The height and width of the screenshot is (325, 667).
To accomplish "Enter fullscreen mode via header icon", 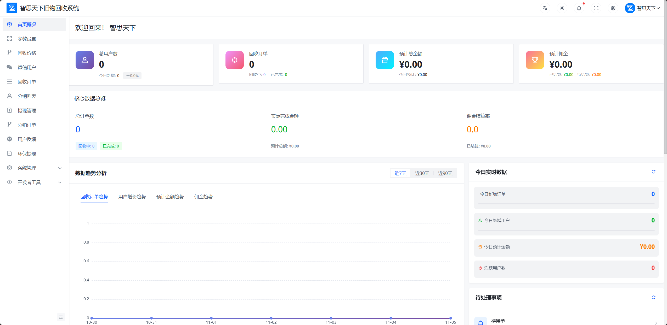I will click(x=596, y=8).
